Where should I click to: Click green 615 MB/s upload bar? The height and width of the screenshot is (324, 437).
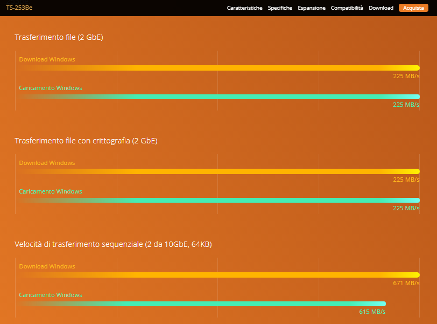click(202, 304)
